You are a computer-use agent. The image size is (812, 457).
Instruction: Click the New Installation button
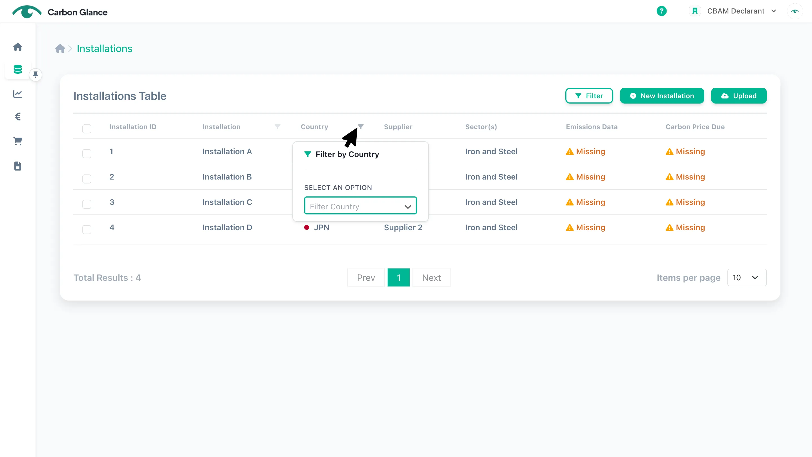(662, 96)
